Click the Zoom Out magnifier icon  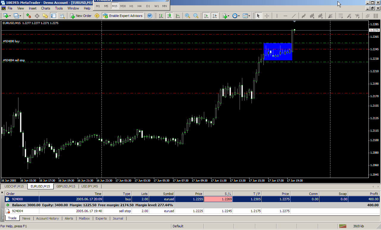pyautogui.click(x=196, y=16)
